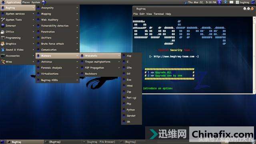Select the C webshell entry

point(132,62)
